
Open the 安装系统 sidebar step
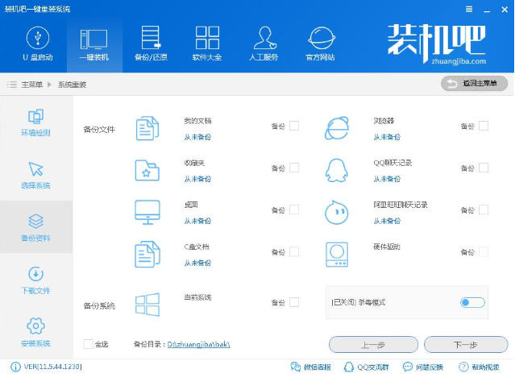35,332
